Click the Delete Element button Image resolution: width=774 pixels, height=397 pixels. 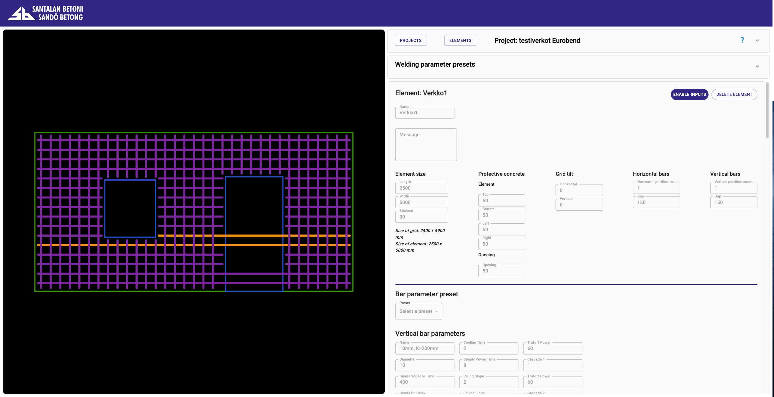click(734, 94)
